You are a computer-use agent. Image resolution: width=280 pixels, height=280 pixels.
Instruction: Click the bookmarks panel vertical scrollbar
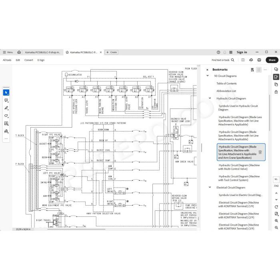[x=270, y=113]
